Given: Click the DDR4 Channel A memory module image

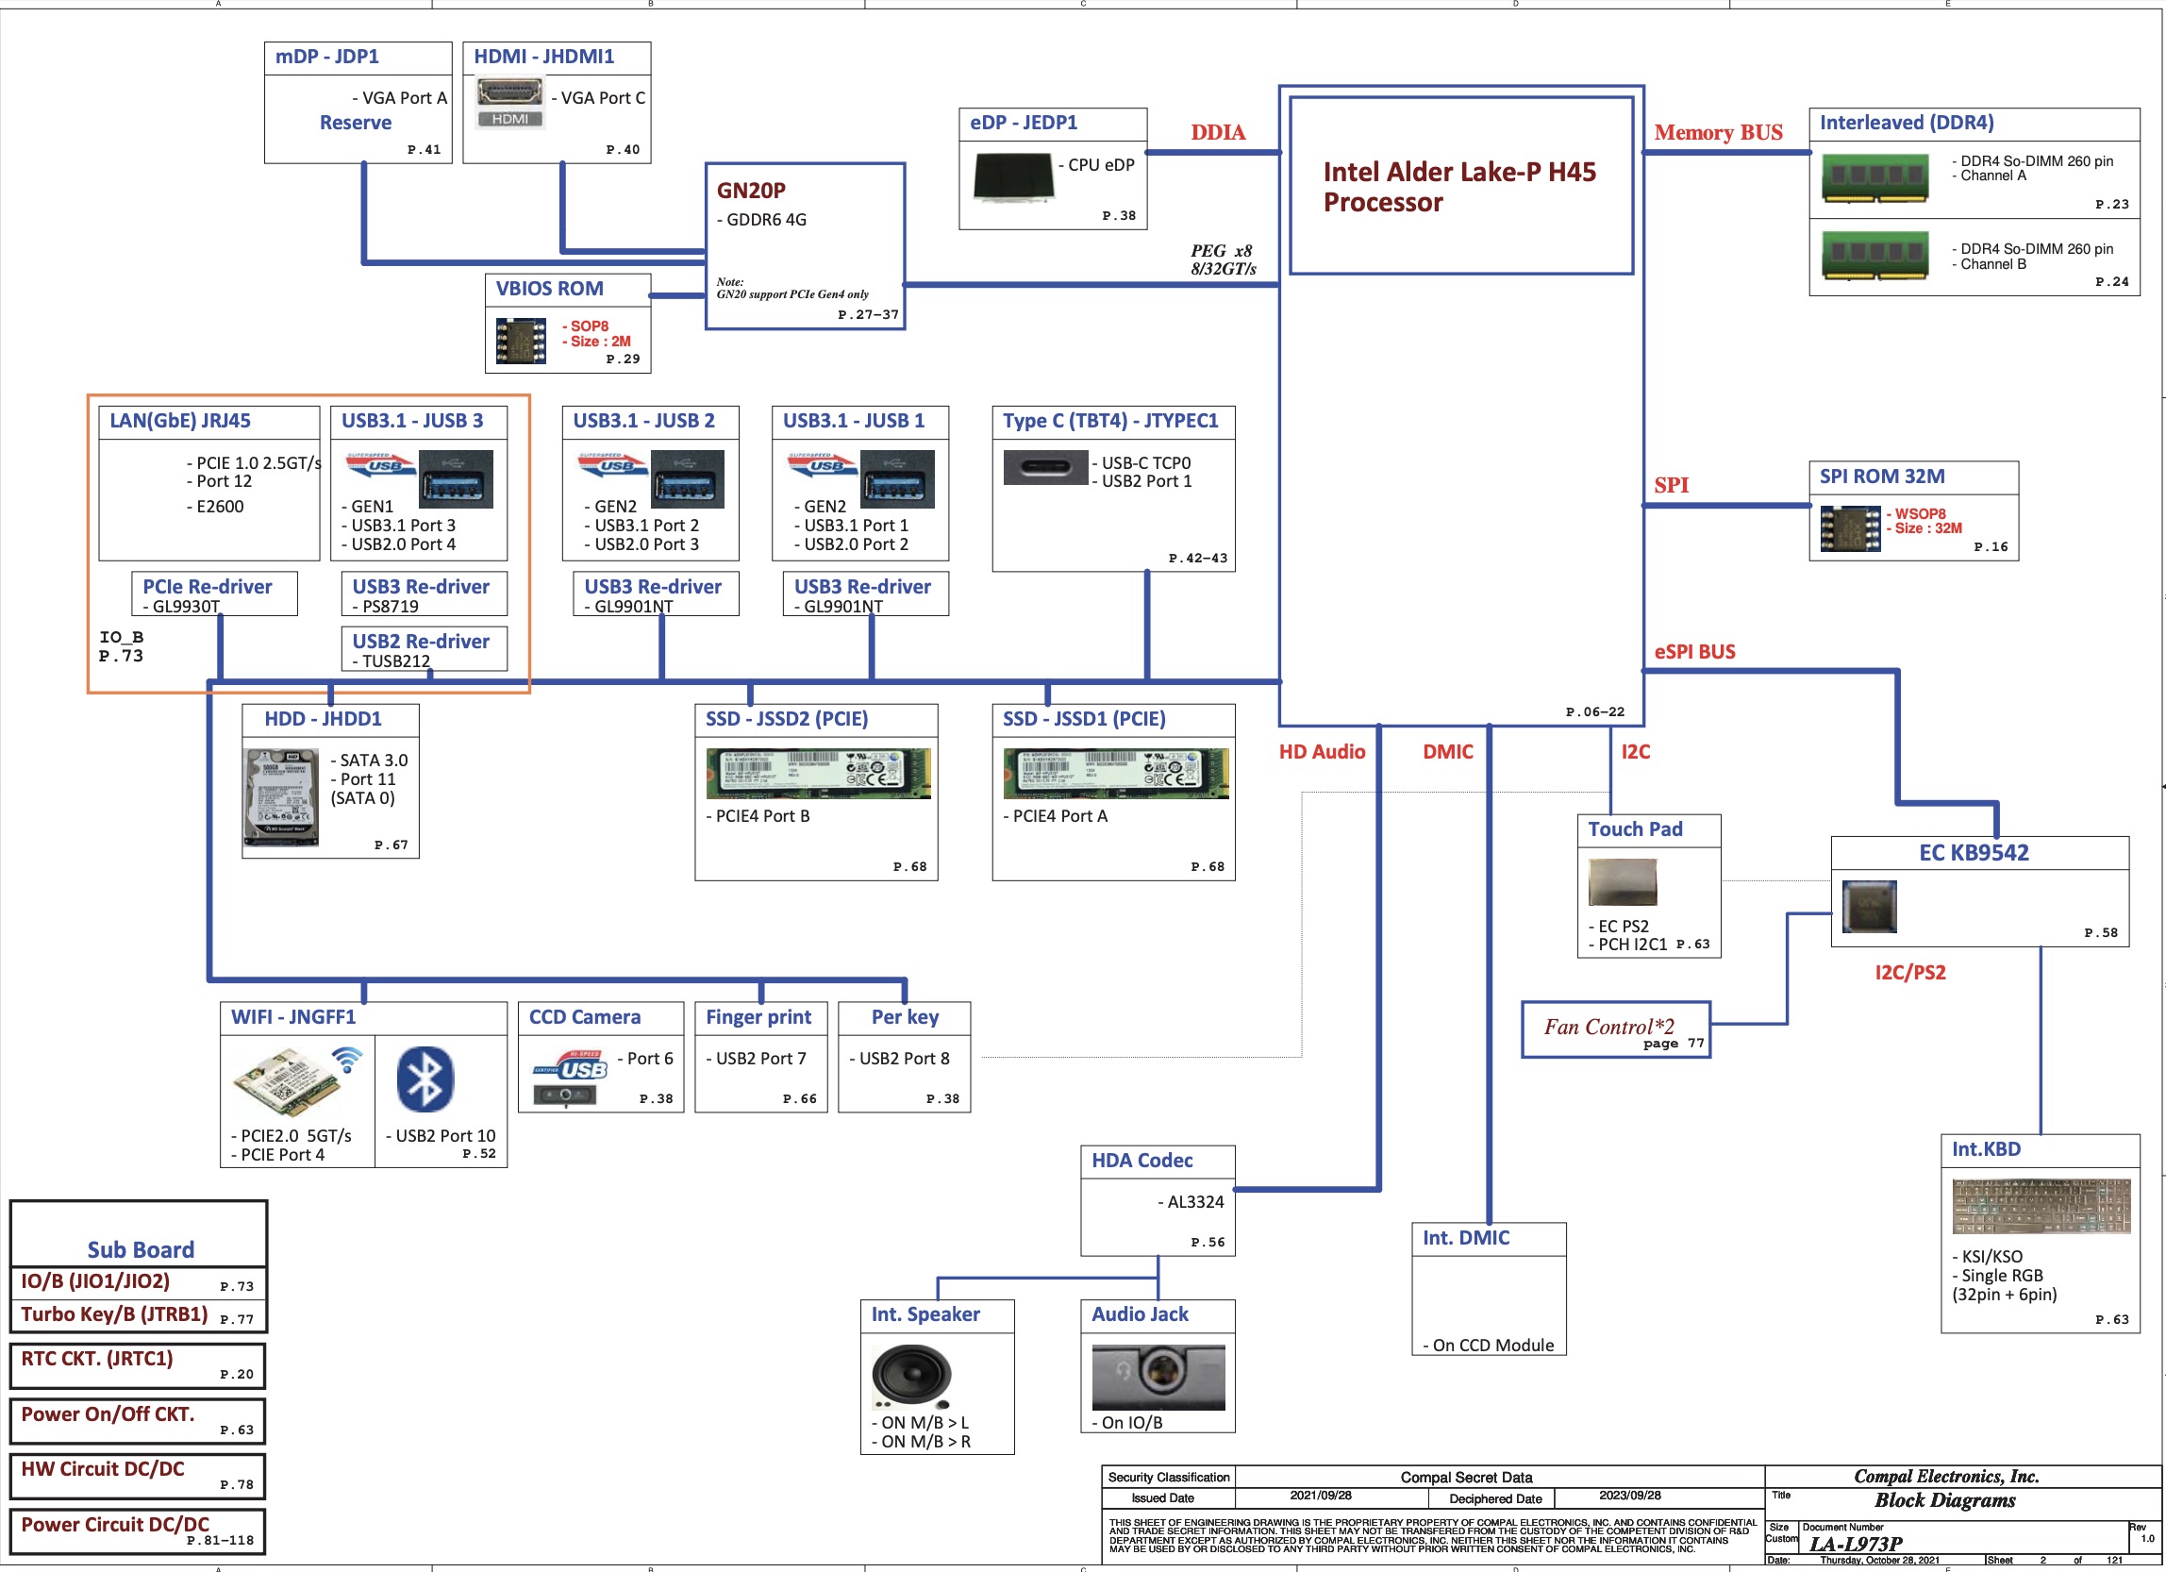Looking at the screenshot, I should (x=1874, y=176).
